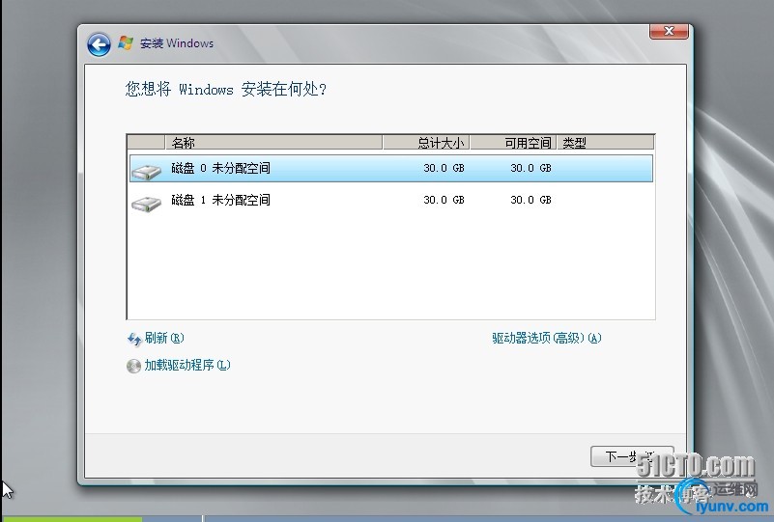Screen dimensions: 774x522
Task: Click the 名称 column header
Action: 273,143
